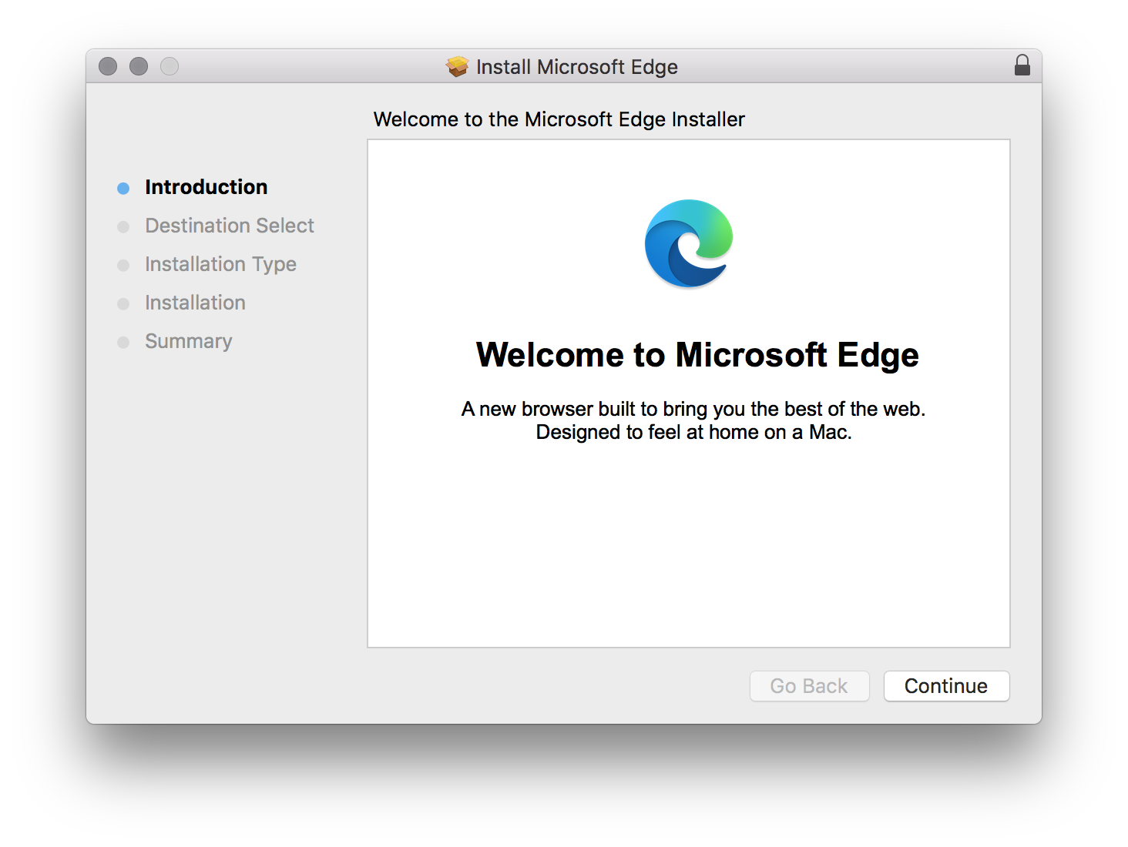Select the Installation step label
The width and height of the screenshot is (1128, 847).
tap(195, 303)
